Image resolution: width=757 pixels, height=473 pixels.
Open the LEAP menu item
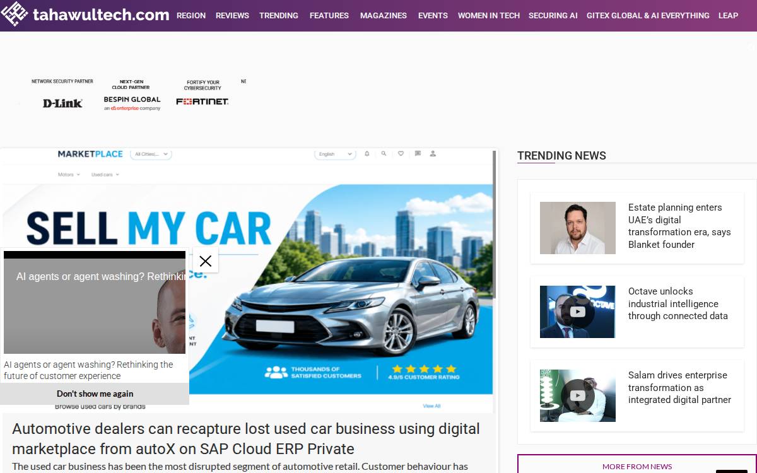coord(728,15)
